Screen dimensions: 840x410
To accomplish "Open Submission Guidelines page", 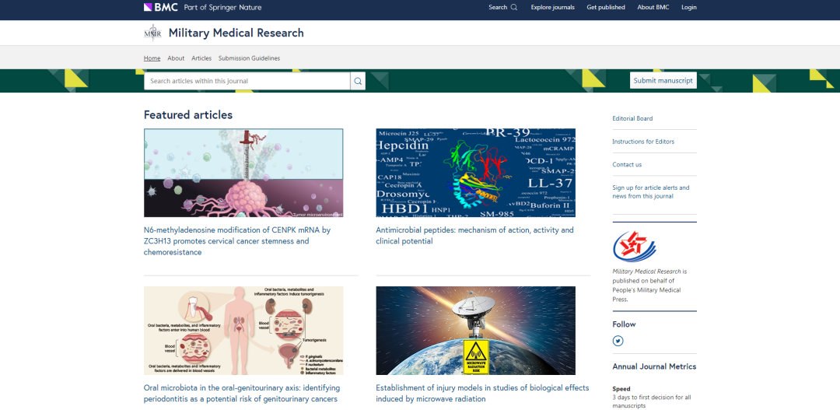I will pos(249,58).
